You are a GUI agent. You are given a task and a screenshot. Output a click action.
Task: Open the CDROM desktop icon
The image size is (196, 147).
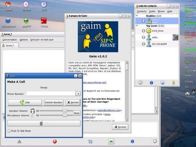tap(26, 5)
